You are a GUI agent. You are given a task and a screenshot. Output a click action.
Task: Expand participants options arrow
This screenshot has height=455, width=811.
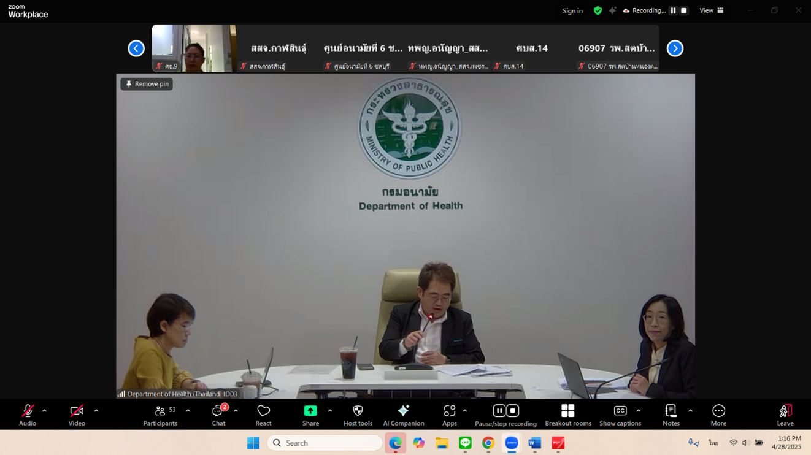coord(188,411)
